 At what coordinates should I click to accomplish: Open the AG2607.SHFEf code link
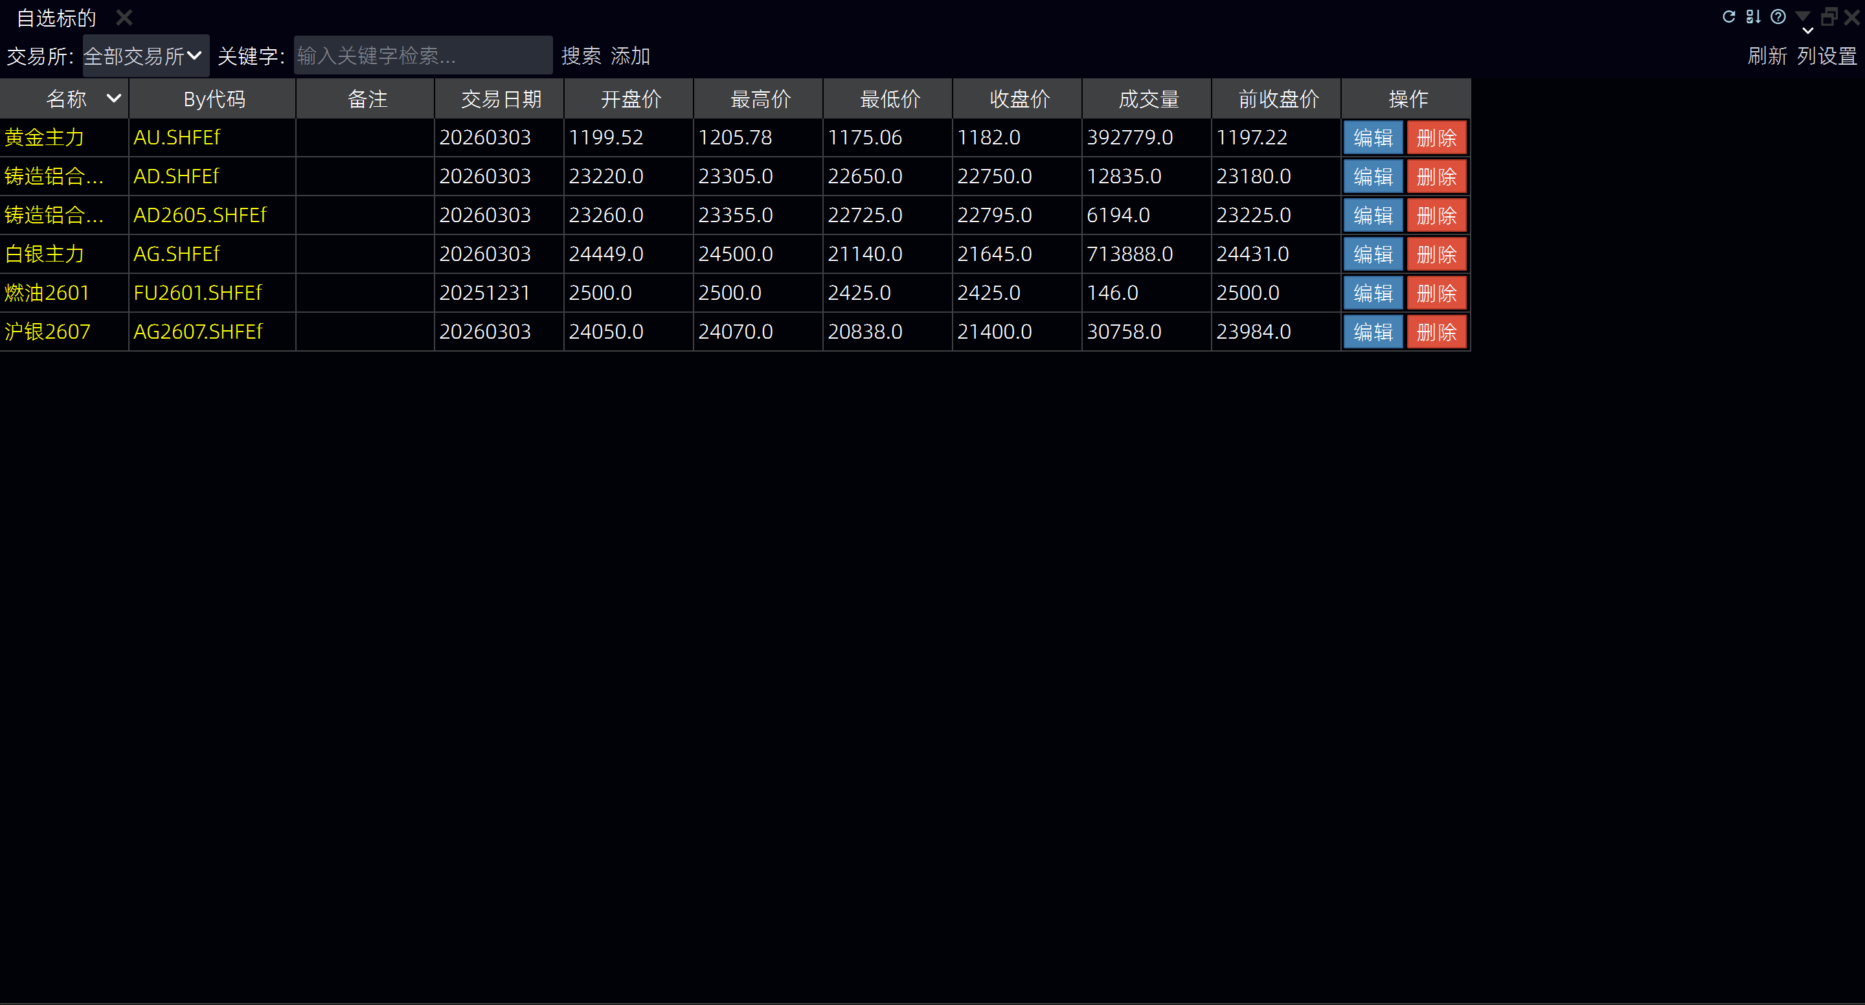click(198, 332)
